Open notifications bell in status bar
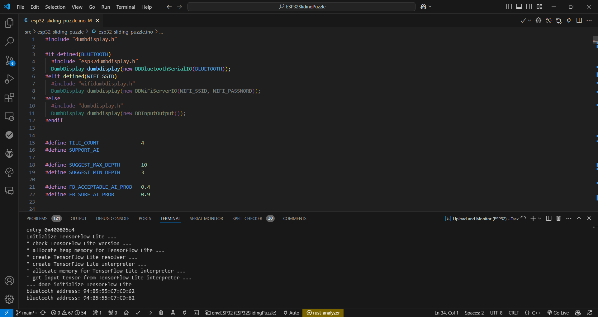The image size is (598, 317). 590,313
